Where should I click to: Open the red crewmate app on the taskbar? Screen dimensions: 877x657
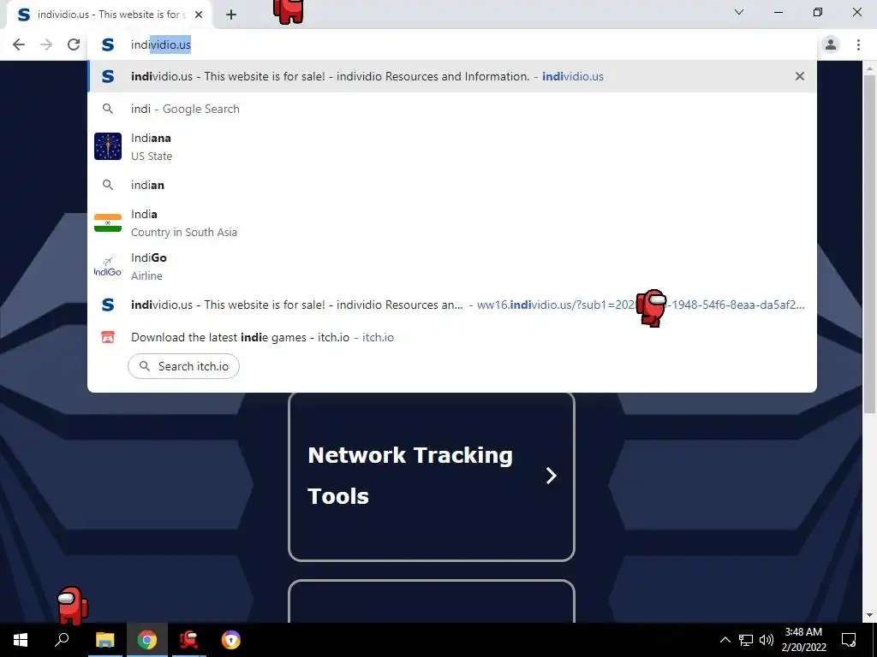[x=189, y=640]
